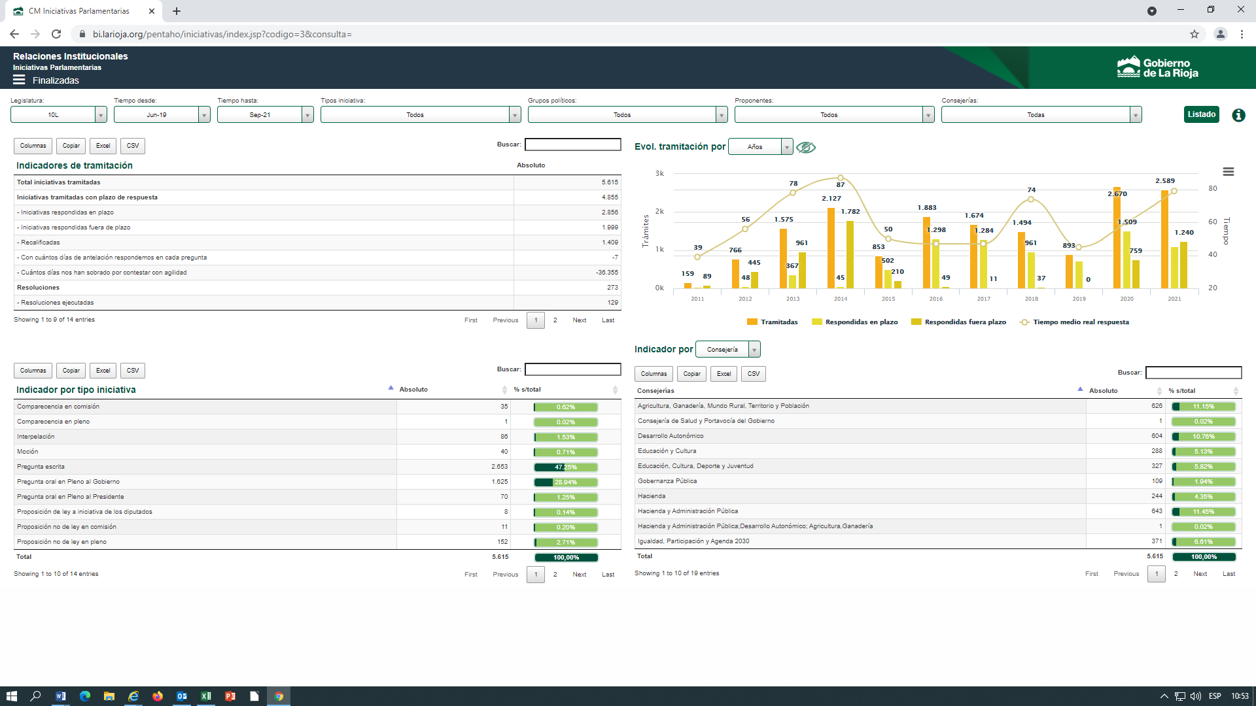Export Indicadores de tramitación table to Excel
This screenshot has height=706, width=1256.
tap(103, 146)
